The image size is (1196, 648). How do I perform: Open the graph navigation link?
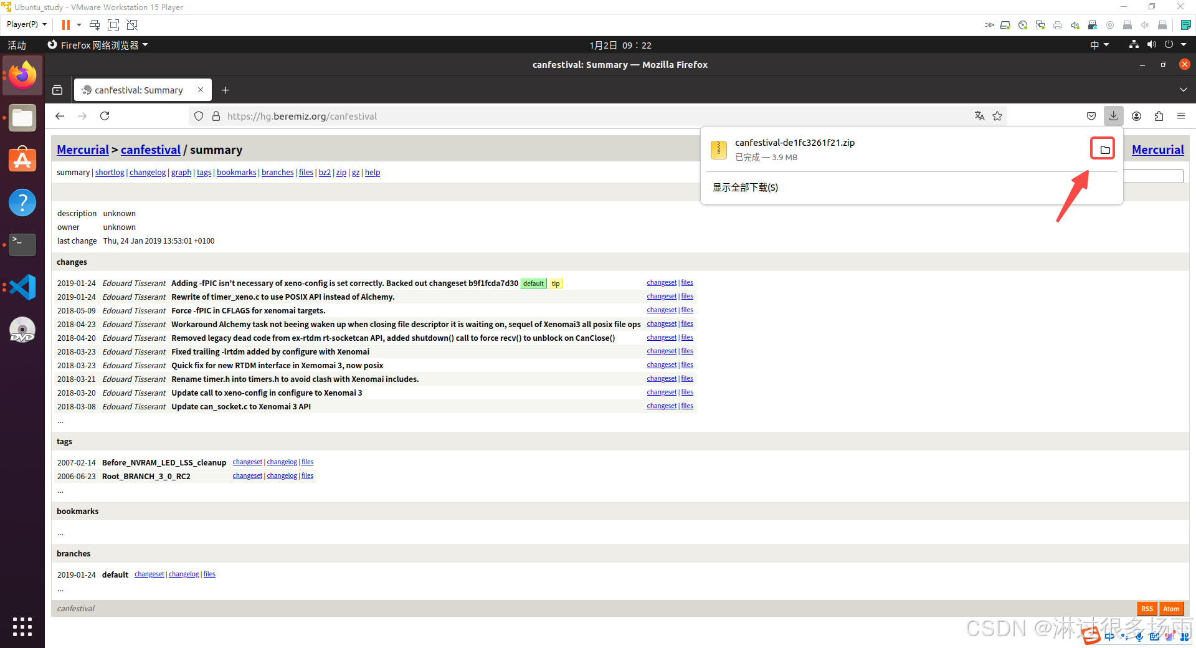(x=181, y=173)
